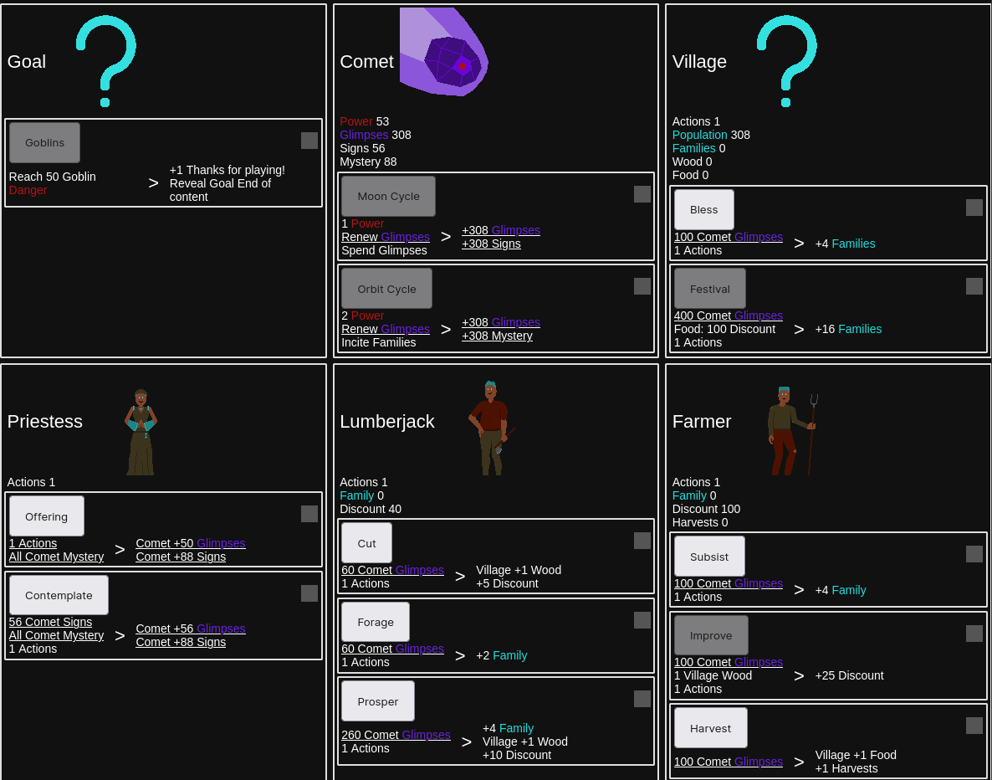Toggle the gray square beside Festival
Viewport: 992px width, 780px height.
pyautogui.click(x=974, y=286)
